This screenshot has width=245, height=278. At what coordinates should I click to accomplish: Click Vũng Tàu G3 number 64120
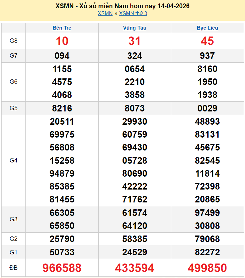click(134, 226)
